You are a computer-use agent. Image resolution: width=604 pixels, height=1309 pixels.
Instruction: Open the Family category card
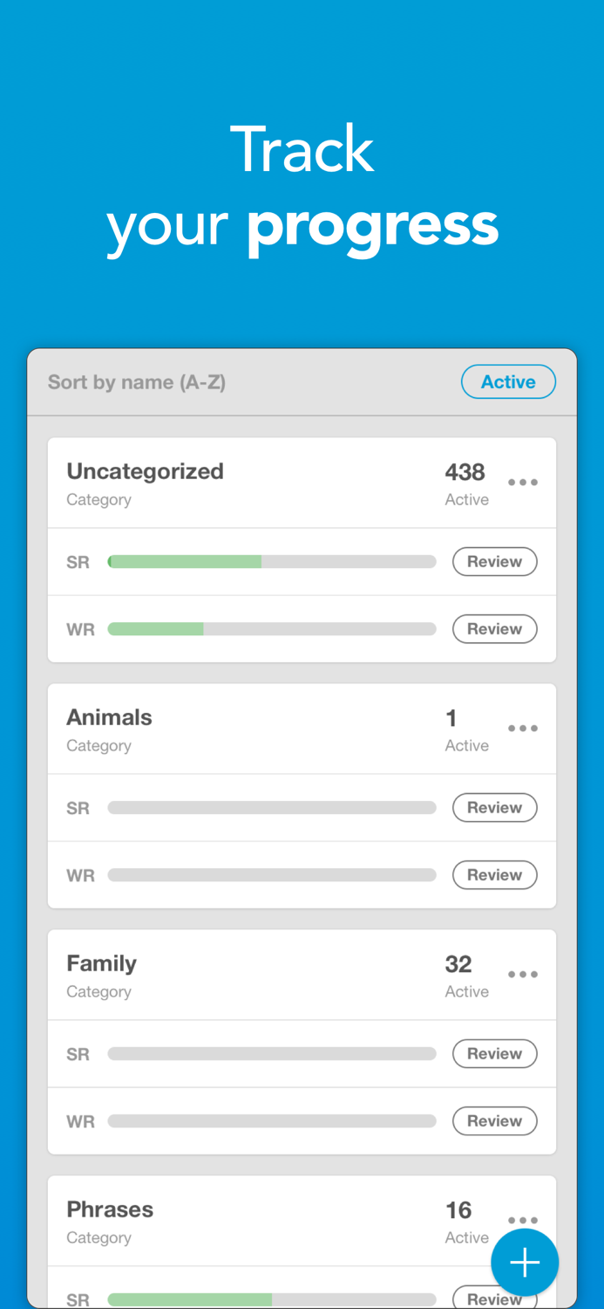[101, 963]
